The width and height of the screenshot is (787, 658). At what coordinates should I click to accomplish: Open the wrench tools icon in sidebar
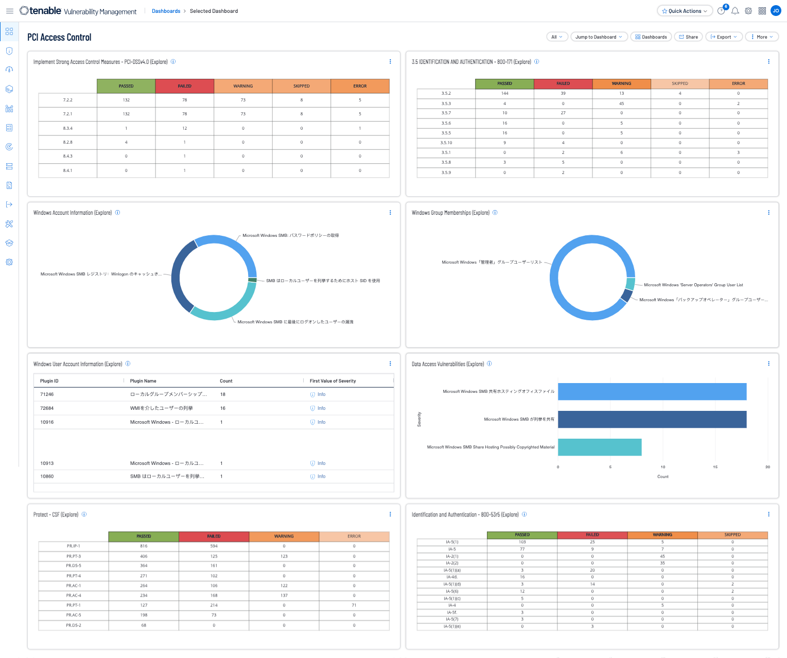(x=9, y=224)
